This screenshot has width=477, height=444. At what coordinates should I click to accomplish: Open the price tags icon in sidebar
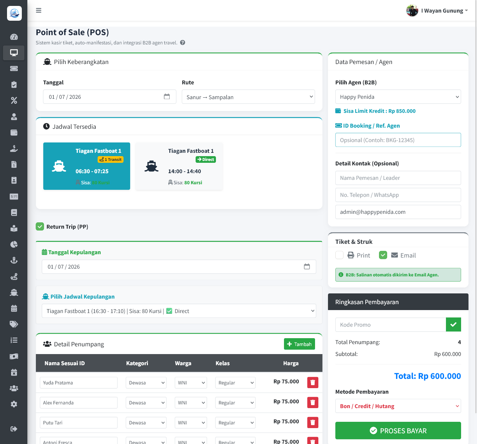(x=14, y=324)
